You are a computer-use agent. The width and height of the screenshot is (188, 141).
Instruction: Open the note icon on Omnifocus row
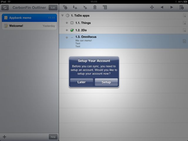tap(184, 41)
